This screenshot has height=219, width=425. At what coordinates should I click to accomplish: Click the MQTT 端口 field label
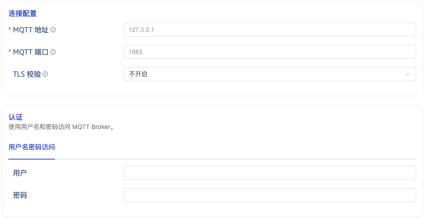pyautogui.click(x=31, y=52)
